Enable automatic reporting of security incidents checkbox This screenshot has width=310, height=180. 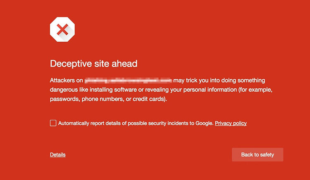53,123
